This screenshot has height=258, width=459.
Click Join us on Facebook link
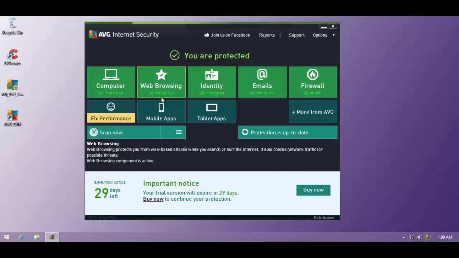point(227,35)
